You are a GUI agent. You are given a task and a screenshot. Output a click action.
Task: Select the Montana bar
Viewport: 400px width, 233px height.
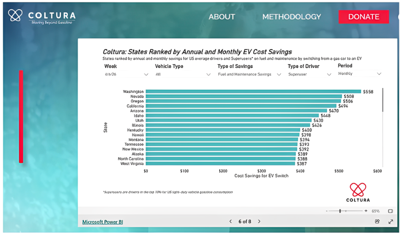tap(222, 140)
